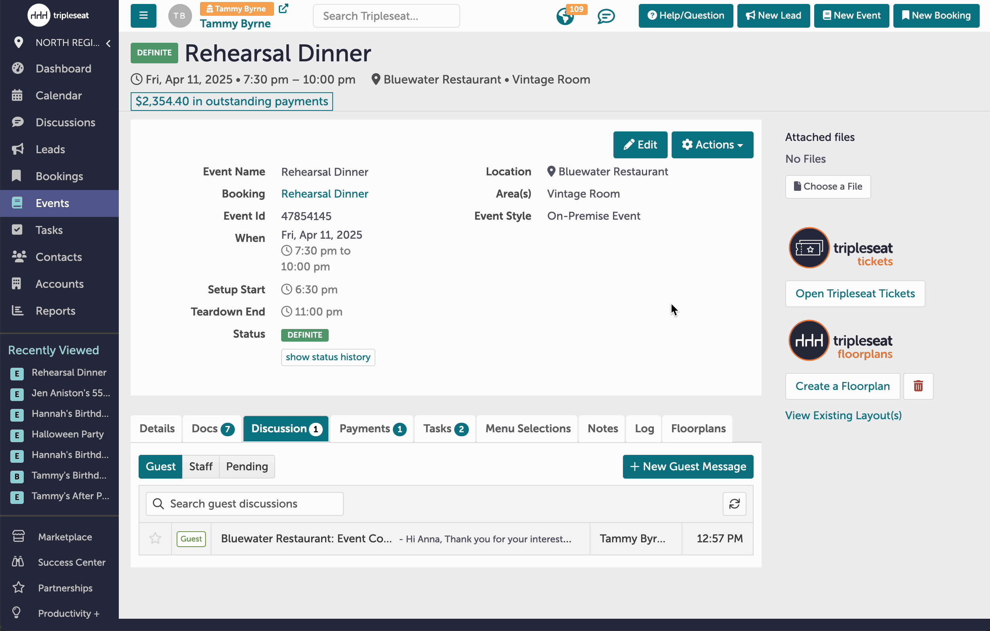Viewport: 990px width, 631px height.
Task: Open Menu Selections tab
Action: (527, 429)
